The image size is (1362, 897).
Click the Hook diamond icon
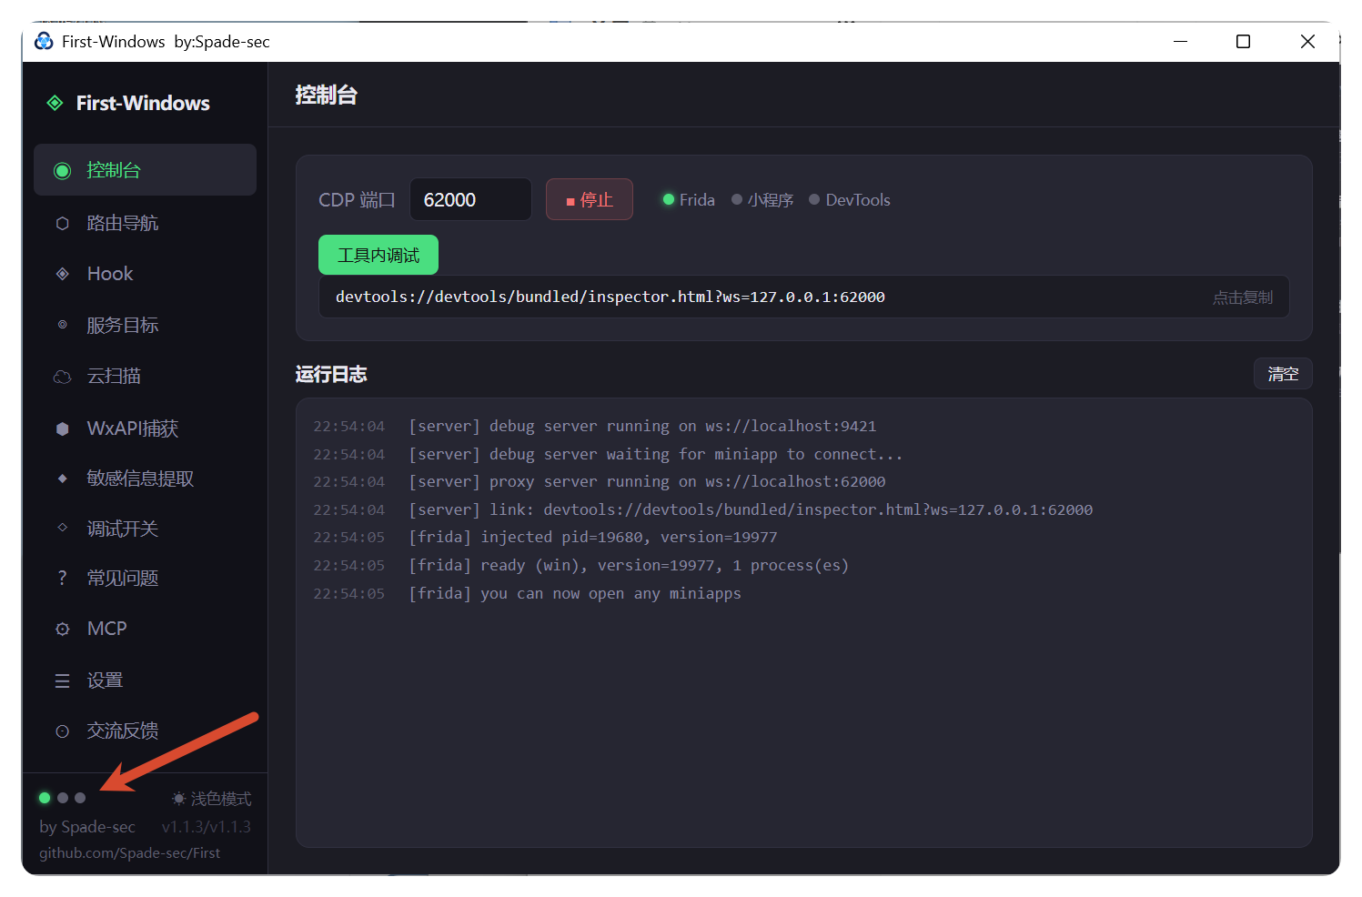coord(62,274)
